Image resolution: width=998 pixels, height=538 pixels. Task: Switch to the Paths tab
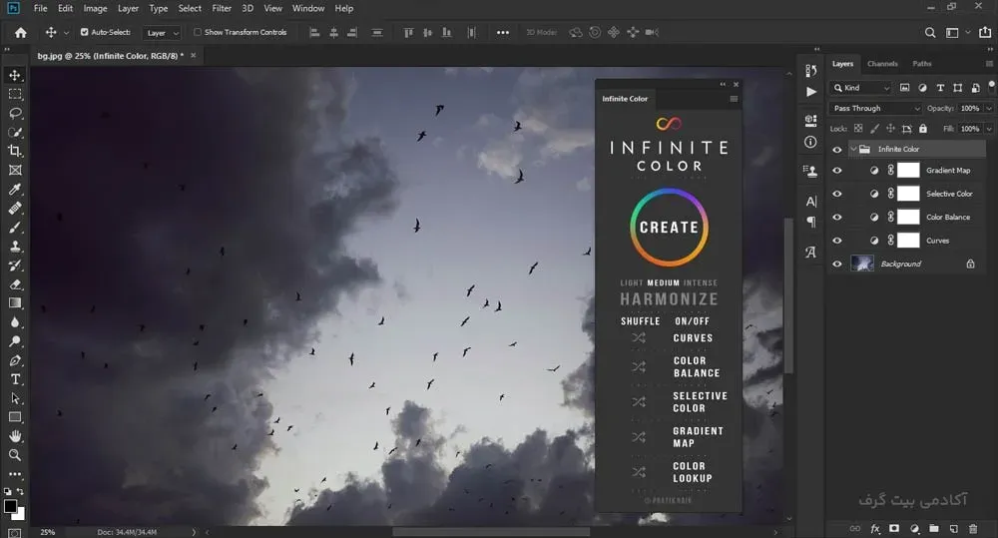point(921,64)
